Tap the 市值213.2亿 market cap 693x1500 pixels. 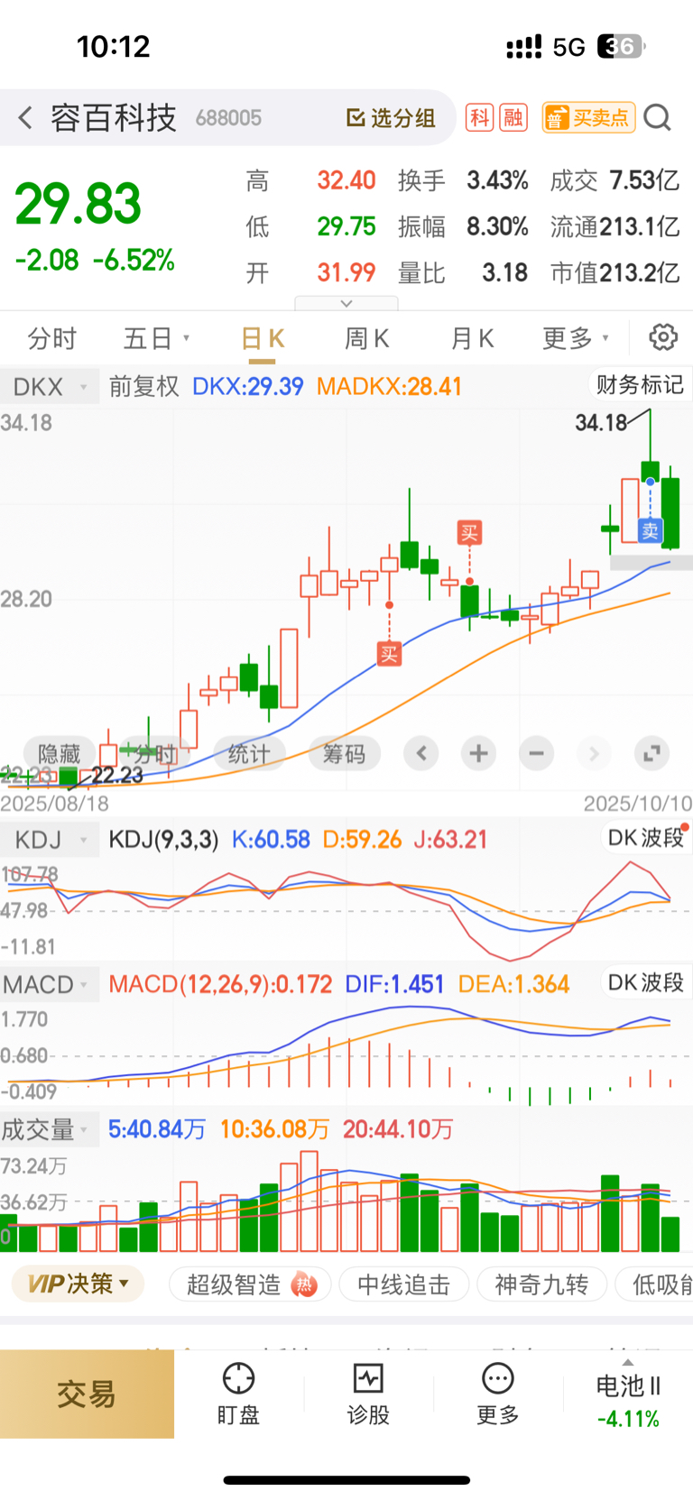click(x=614, y=272)
